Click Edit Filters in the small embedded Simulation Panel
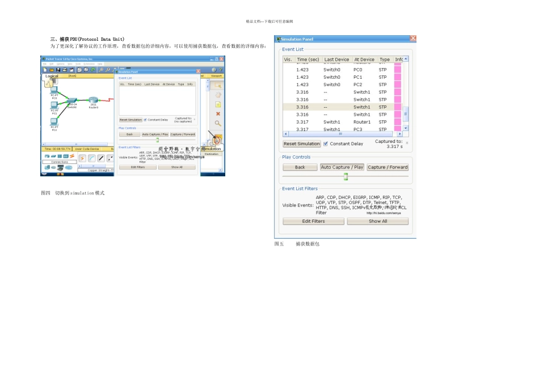539x381 pixels. tap(138, 167)
